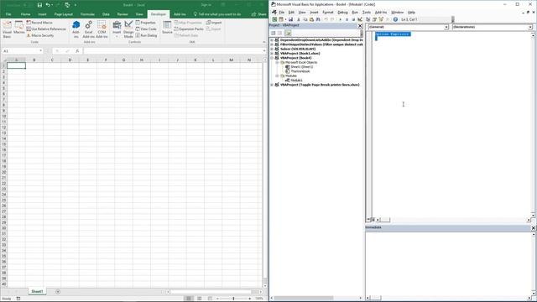The image size is (537, 302).
Task: Select the Sheet1 worksheet tab
Action: point(37,291)
